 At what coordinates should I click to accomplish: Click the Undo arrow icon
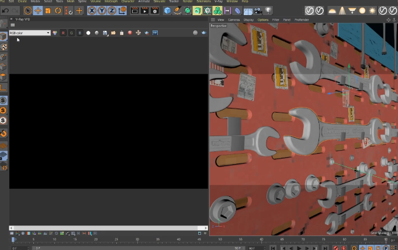point(5,11)
